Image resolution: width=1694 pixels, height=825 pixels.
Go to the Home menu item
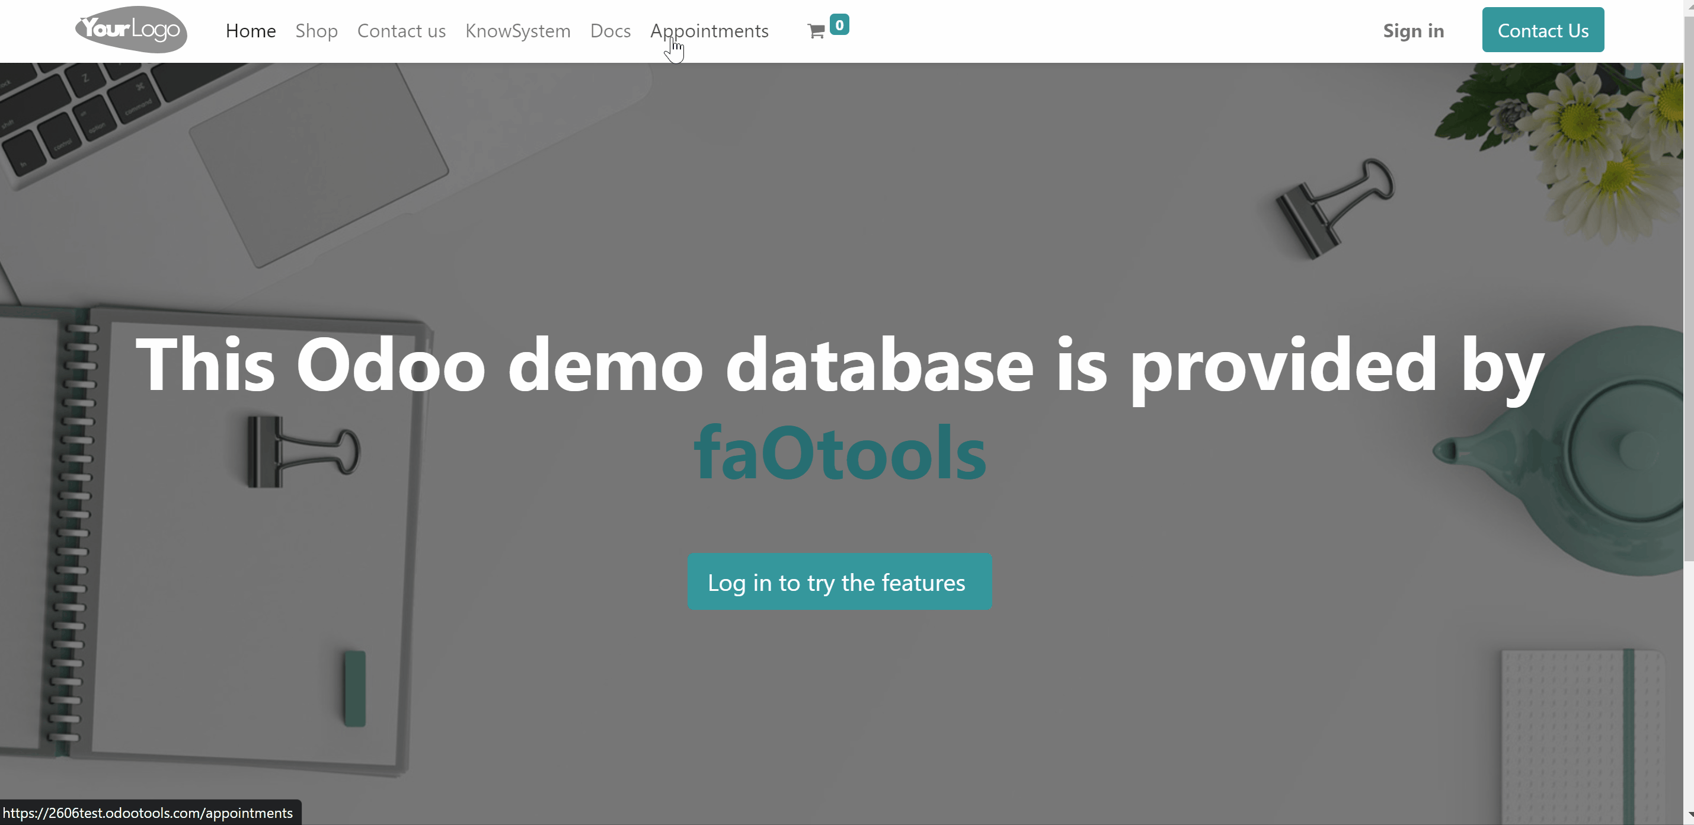pyautogui.click(x=251, y=31)
